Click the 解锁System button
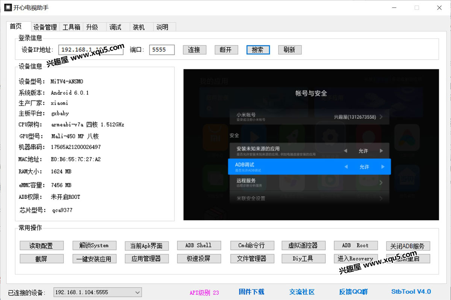The width and height of the screenshot is (451, 300). click(x=94, y=245)
